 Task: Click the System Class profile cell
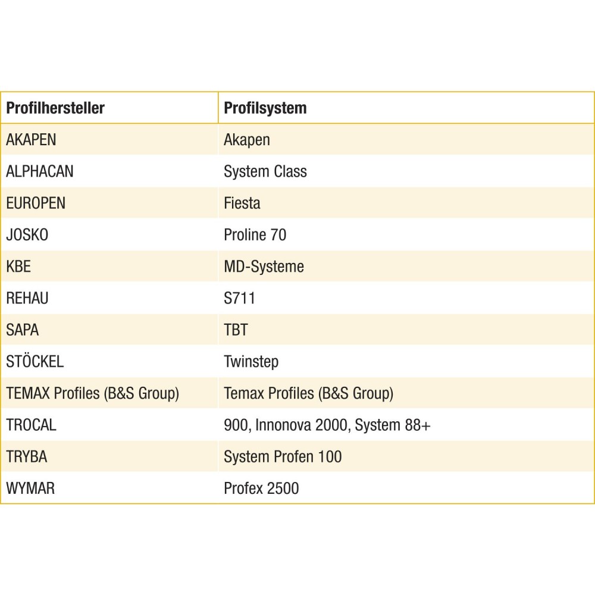[x=265, y=171]
